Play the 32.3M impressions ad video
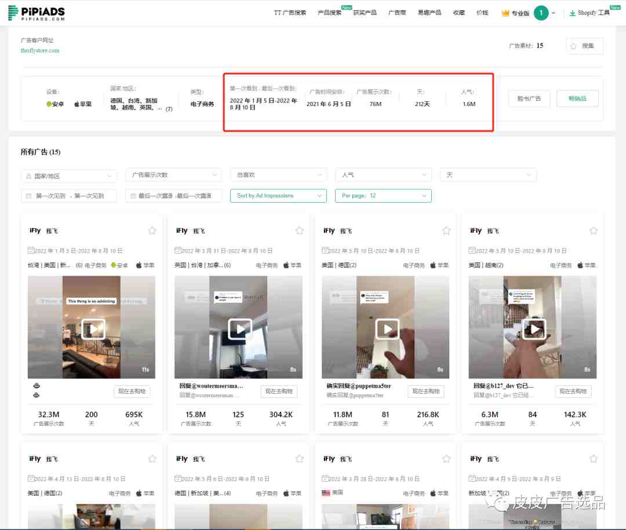 (x=93, y=329)
